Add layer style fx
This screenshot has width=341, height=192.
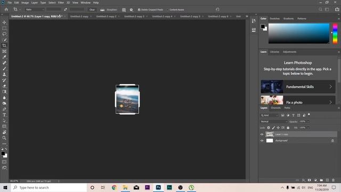tap(303, 180)
